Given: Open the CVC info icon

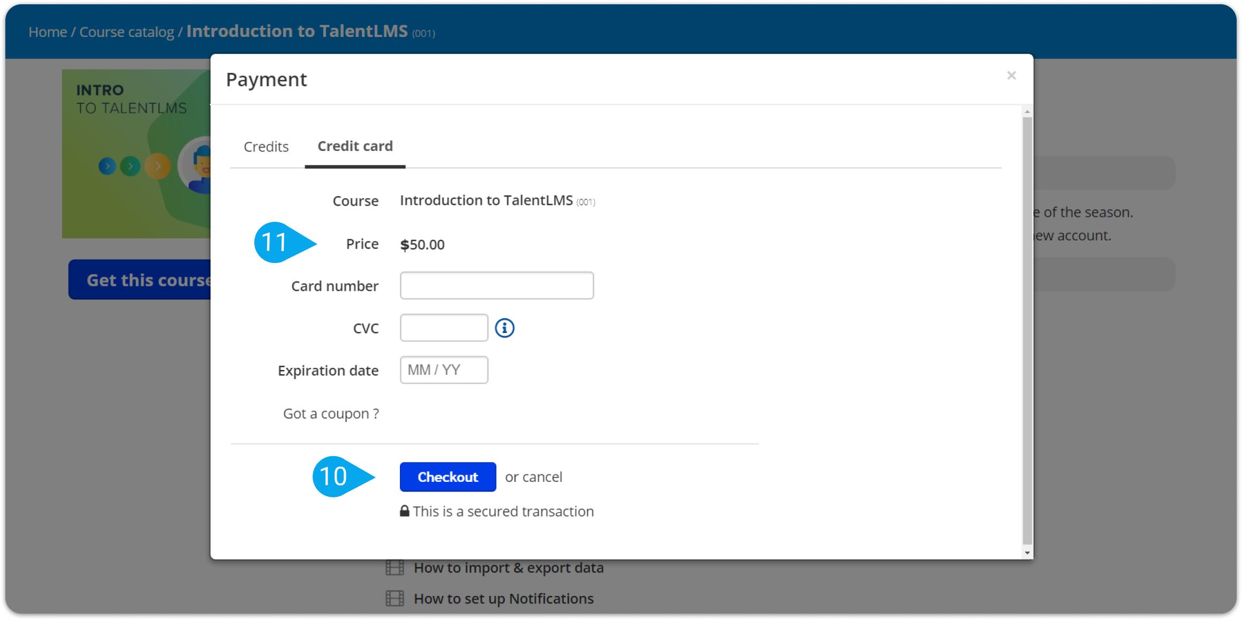Looking at the screenshot, I should (504, 328).
